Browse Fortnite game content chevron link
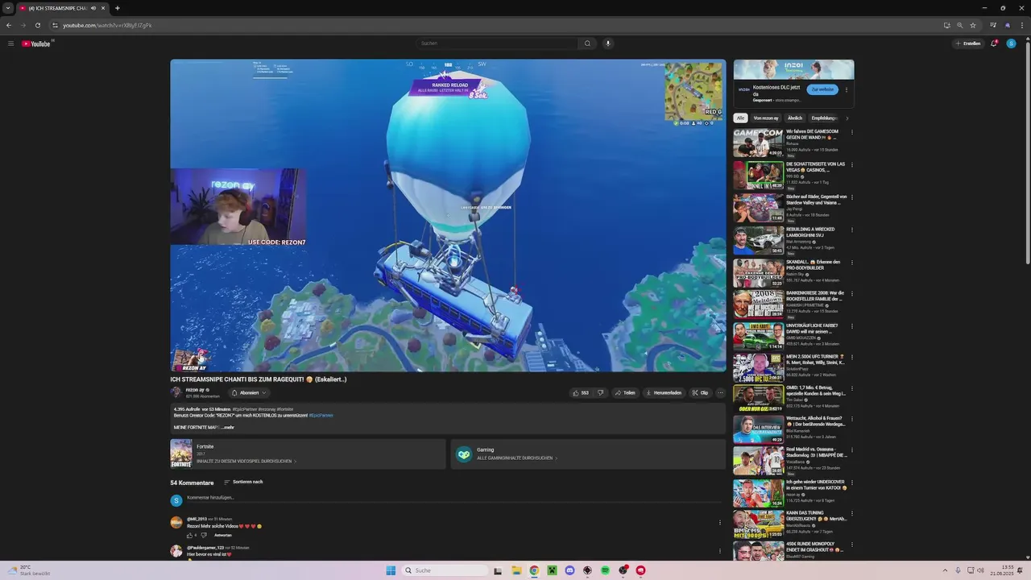The width and height of the screenshot is (1031, 580). coord(246,461)
